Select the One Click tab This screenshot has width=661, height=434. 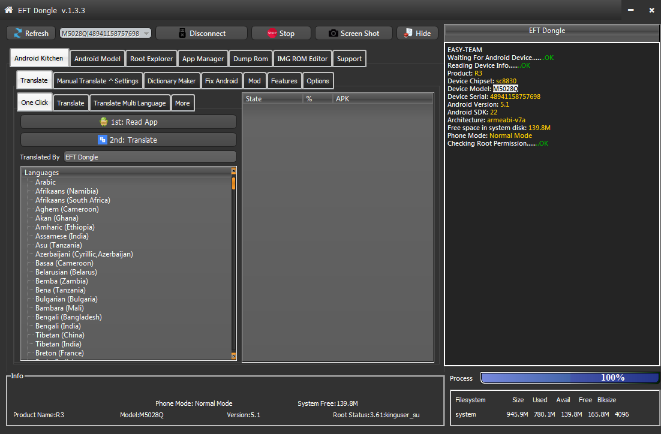(x=35, y=103)
